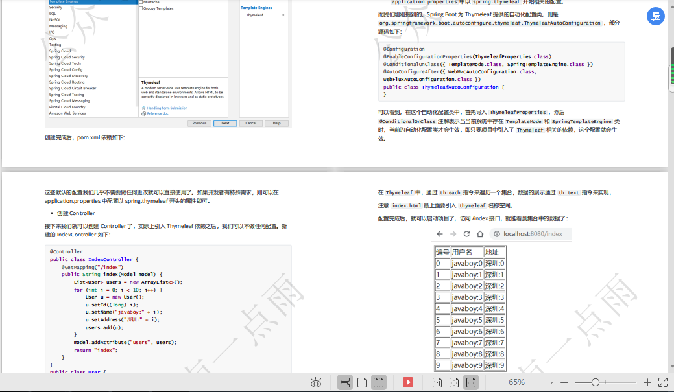674x392 pixels.
Task: Click table cell 深圳:3
Action: coord(494,297)
